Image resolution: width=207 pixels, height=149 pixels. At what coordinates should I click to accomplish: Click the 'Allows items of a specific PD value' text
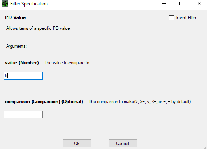point(38,28)
